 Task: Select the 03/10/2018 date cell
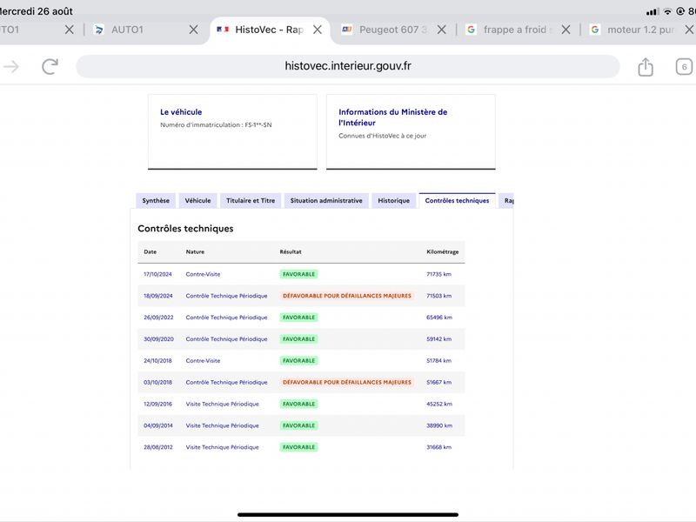[x=157, y=382]
